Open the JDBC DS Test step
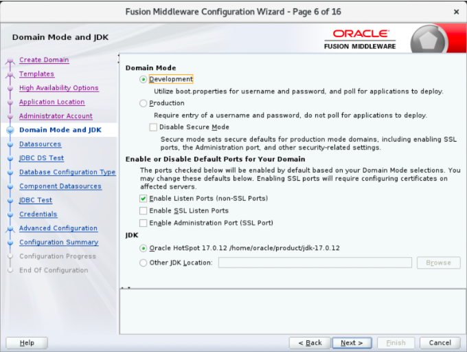Screen dimensions: 467x352 [41, 158]
